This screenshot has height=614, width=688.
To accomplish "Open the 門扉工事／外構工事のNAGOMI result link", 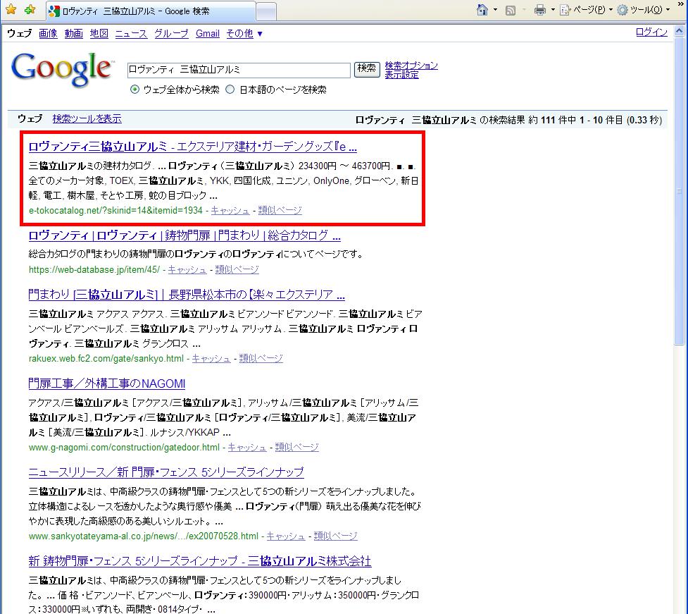I will click(x=107, y=383).
